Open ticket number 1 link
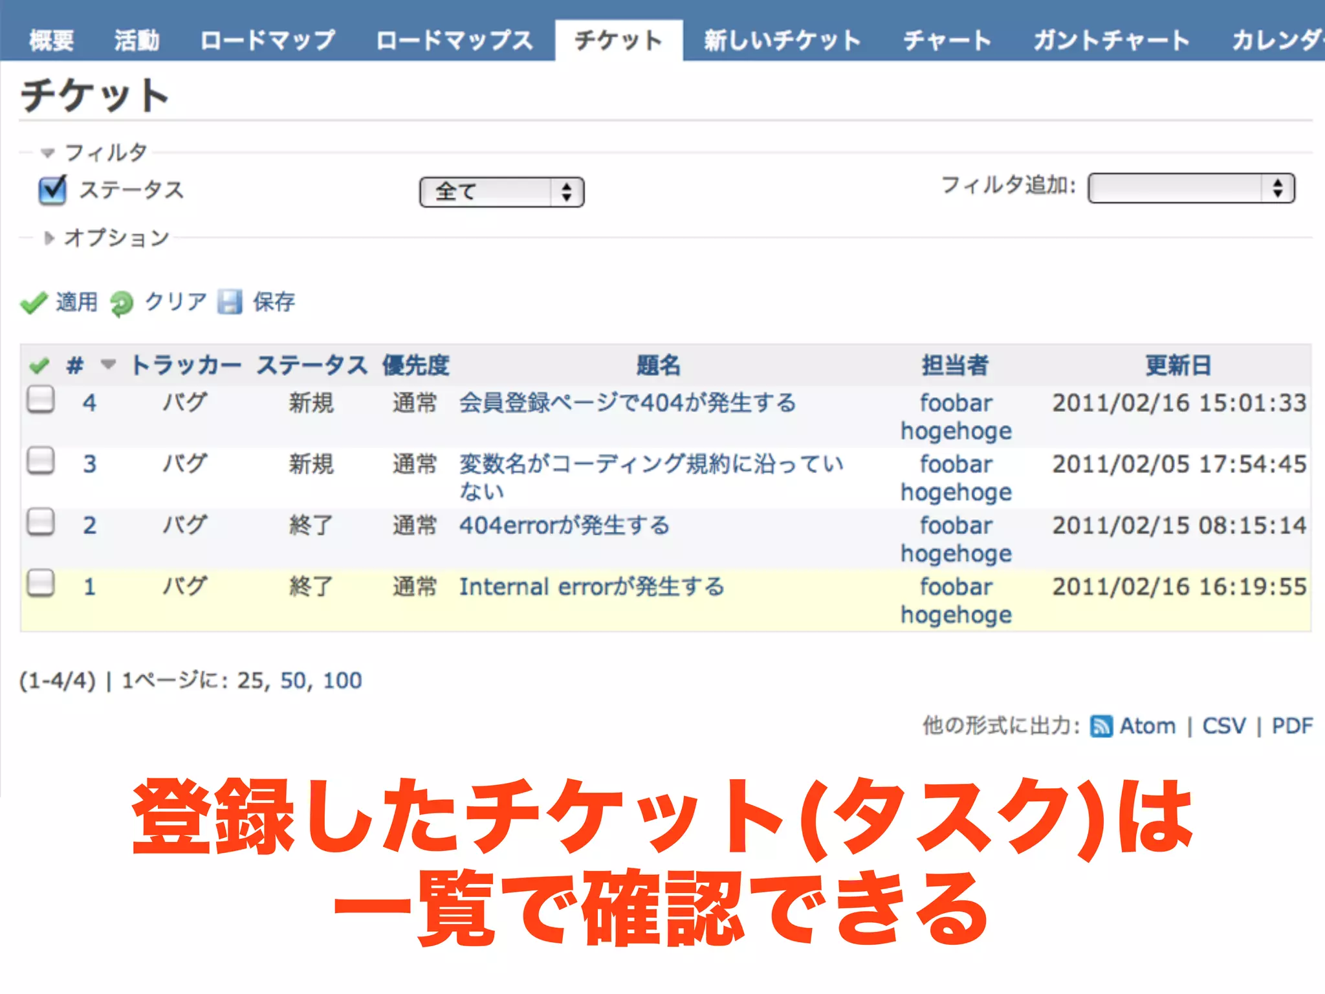The height and width of the screenshot is (994, 1325). coord(89,587)
